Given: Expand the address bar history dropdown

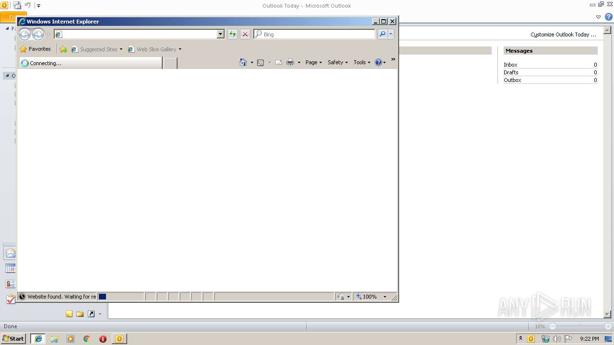Looking at the screenshot, I should point(221,34).
